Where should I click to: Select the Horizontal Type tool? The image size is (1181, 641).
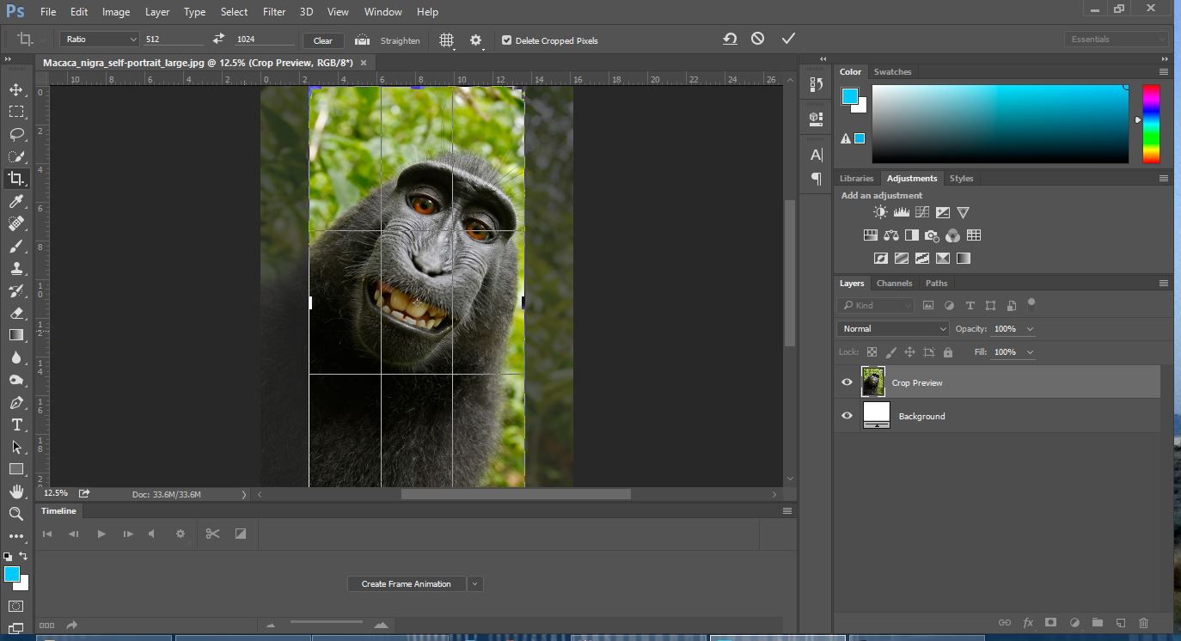pyautogui.click(x=16, y=425)
